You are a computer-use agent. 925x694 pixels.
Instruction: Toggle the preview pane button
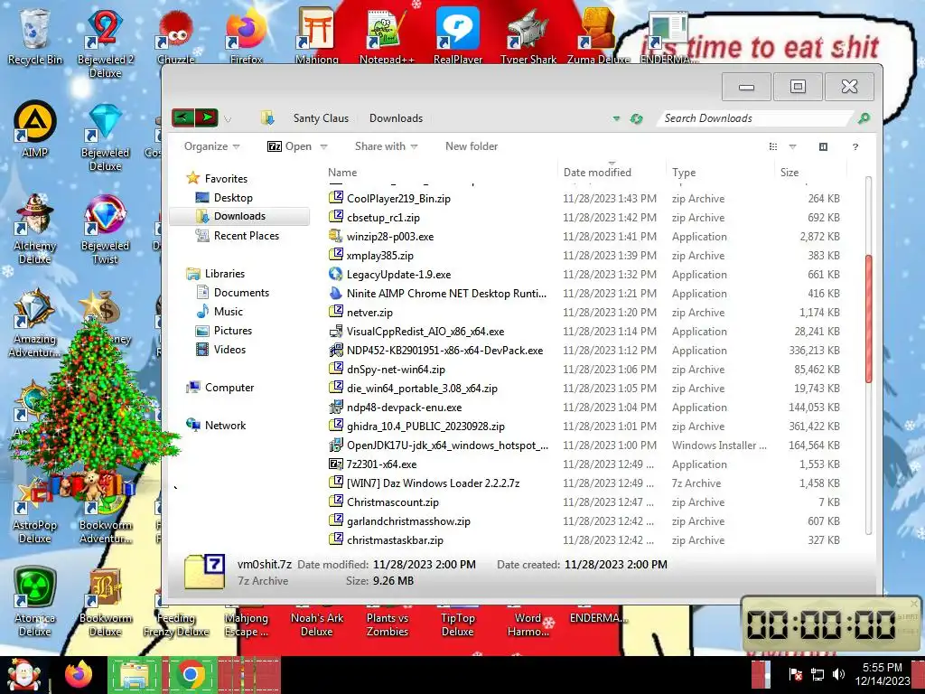pos(823,146)
